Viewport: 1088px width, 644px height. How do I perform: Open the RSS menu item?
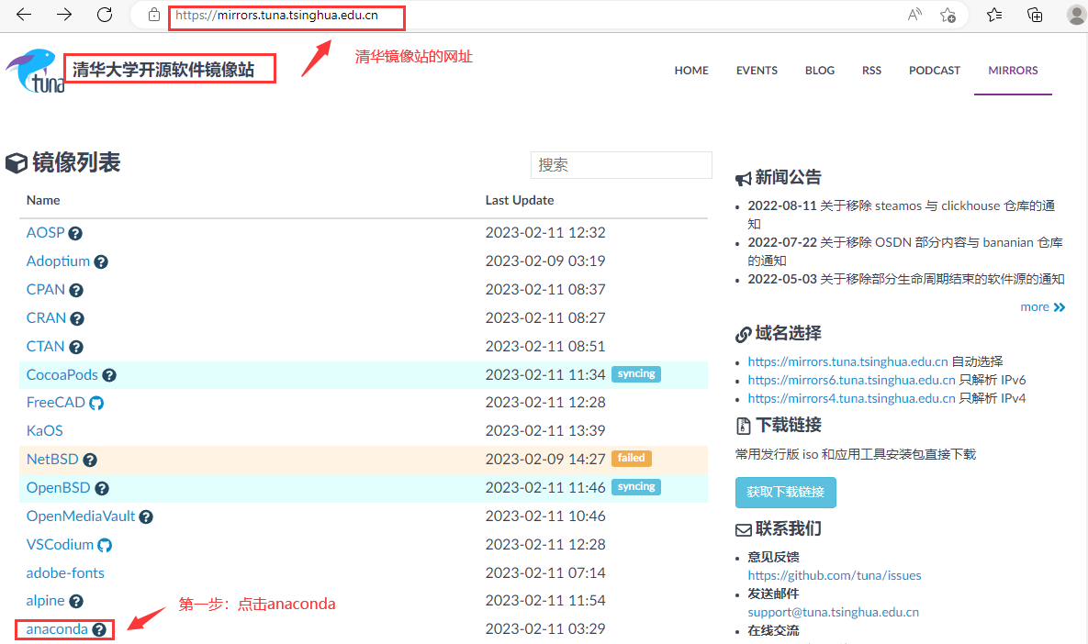tap(871, 70)
